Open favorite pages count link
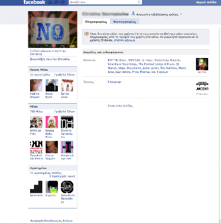 click(x=46, y=173)
